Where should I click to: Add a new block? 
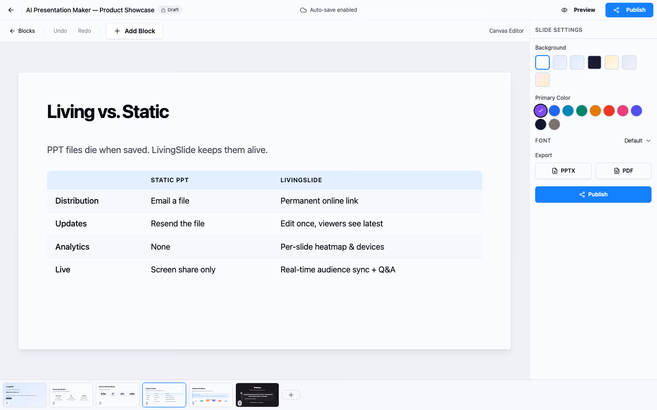135,31
